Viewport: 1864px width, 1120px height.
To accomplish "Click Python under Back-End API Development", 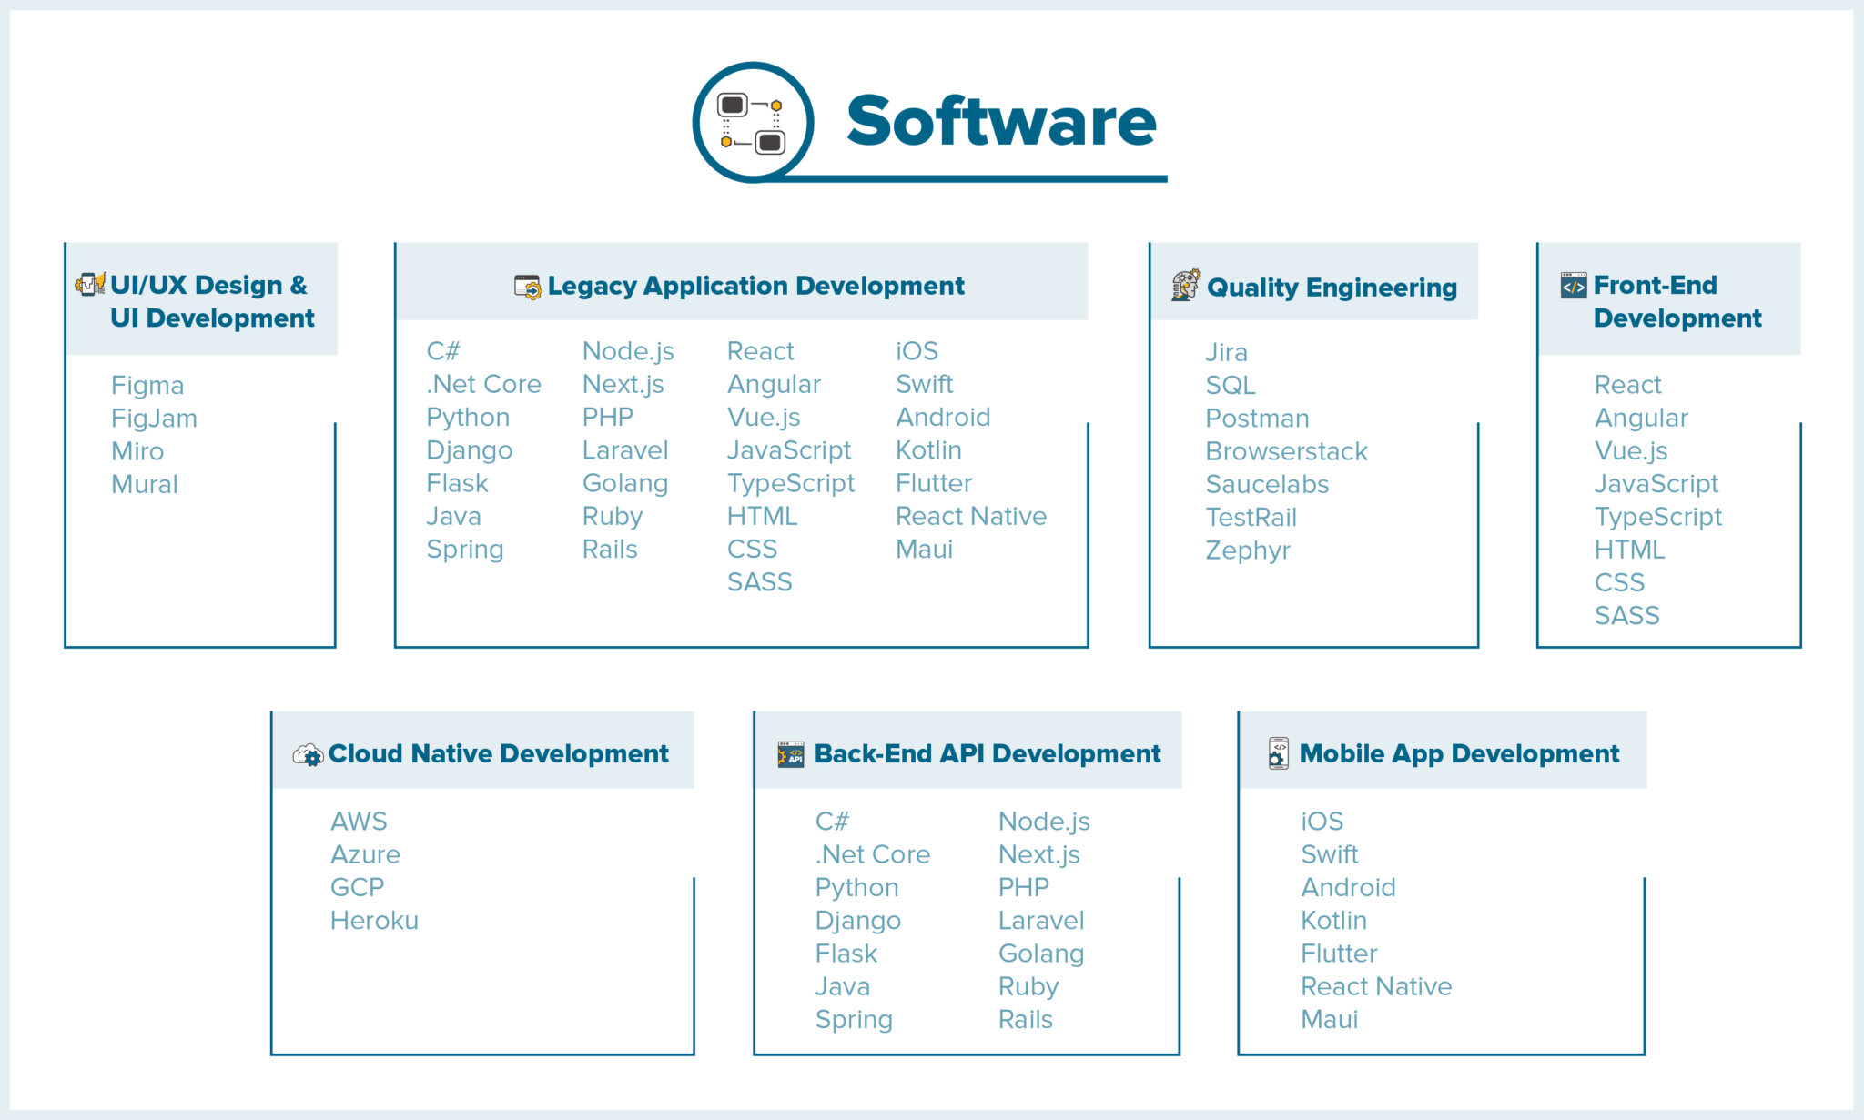I will (x=856, y=889).
